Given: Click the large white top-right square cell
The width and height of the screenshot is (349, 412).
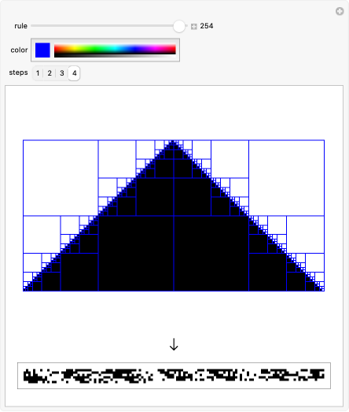Looking at the screenshot, I should click(287, 178).
